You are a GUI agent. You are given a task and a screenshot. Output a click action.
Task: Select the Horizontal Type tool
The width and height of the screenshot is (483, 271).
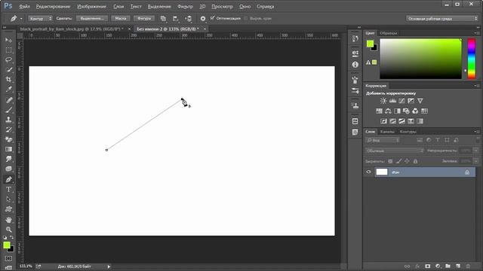pyautogui.click(x=8, y=189)
